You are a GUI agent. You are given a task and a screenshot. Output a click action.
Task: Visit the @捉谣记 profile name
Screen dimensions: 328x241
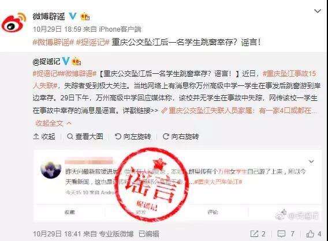point(46,61)
